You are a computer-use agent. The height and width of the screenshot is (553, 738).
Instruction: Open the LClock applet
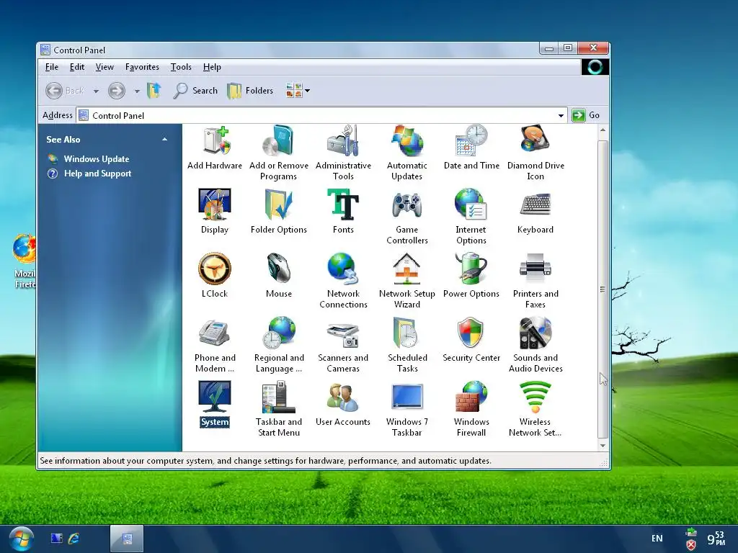coord(215,274)
